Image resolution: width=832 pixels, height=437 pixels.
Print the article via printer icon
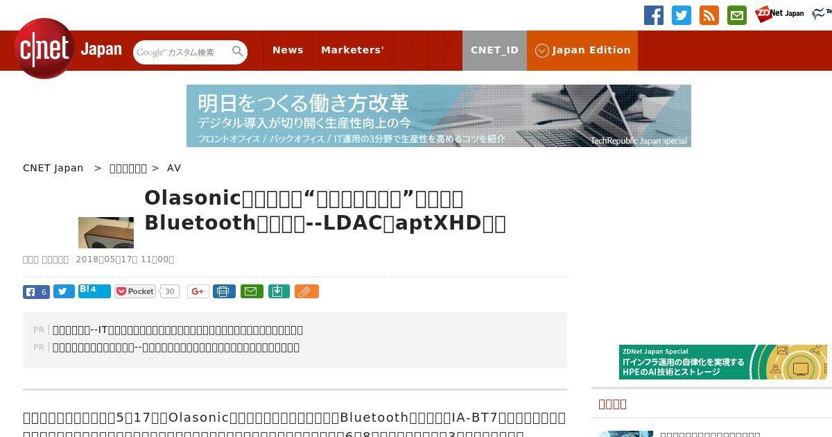[224, 292]
